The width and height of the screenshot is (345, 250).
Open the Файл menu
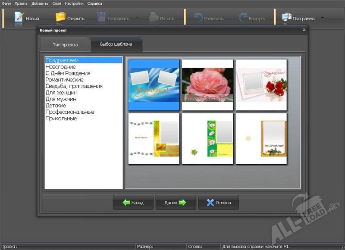tap(6, 3)
